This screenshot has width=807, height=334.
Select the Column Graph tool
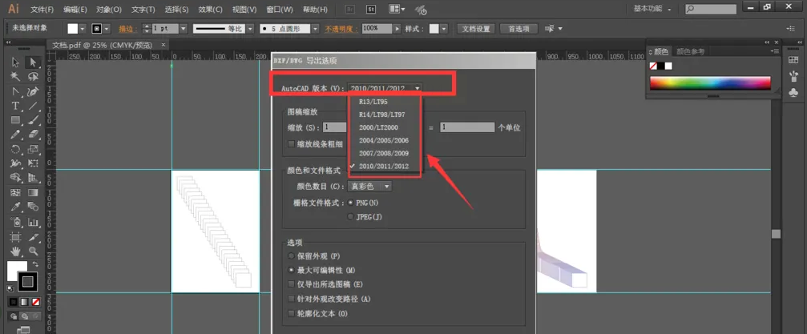pyautogui.click(x=34, y=223)
